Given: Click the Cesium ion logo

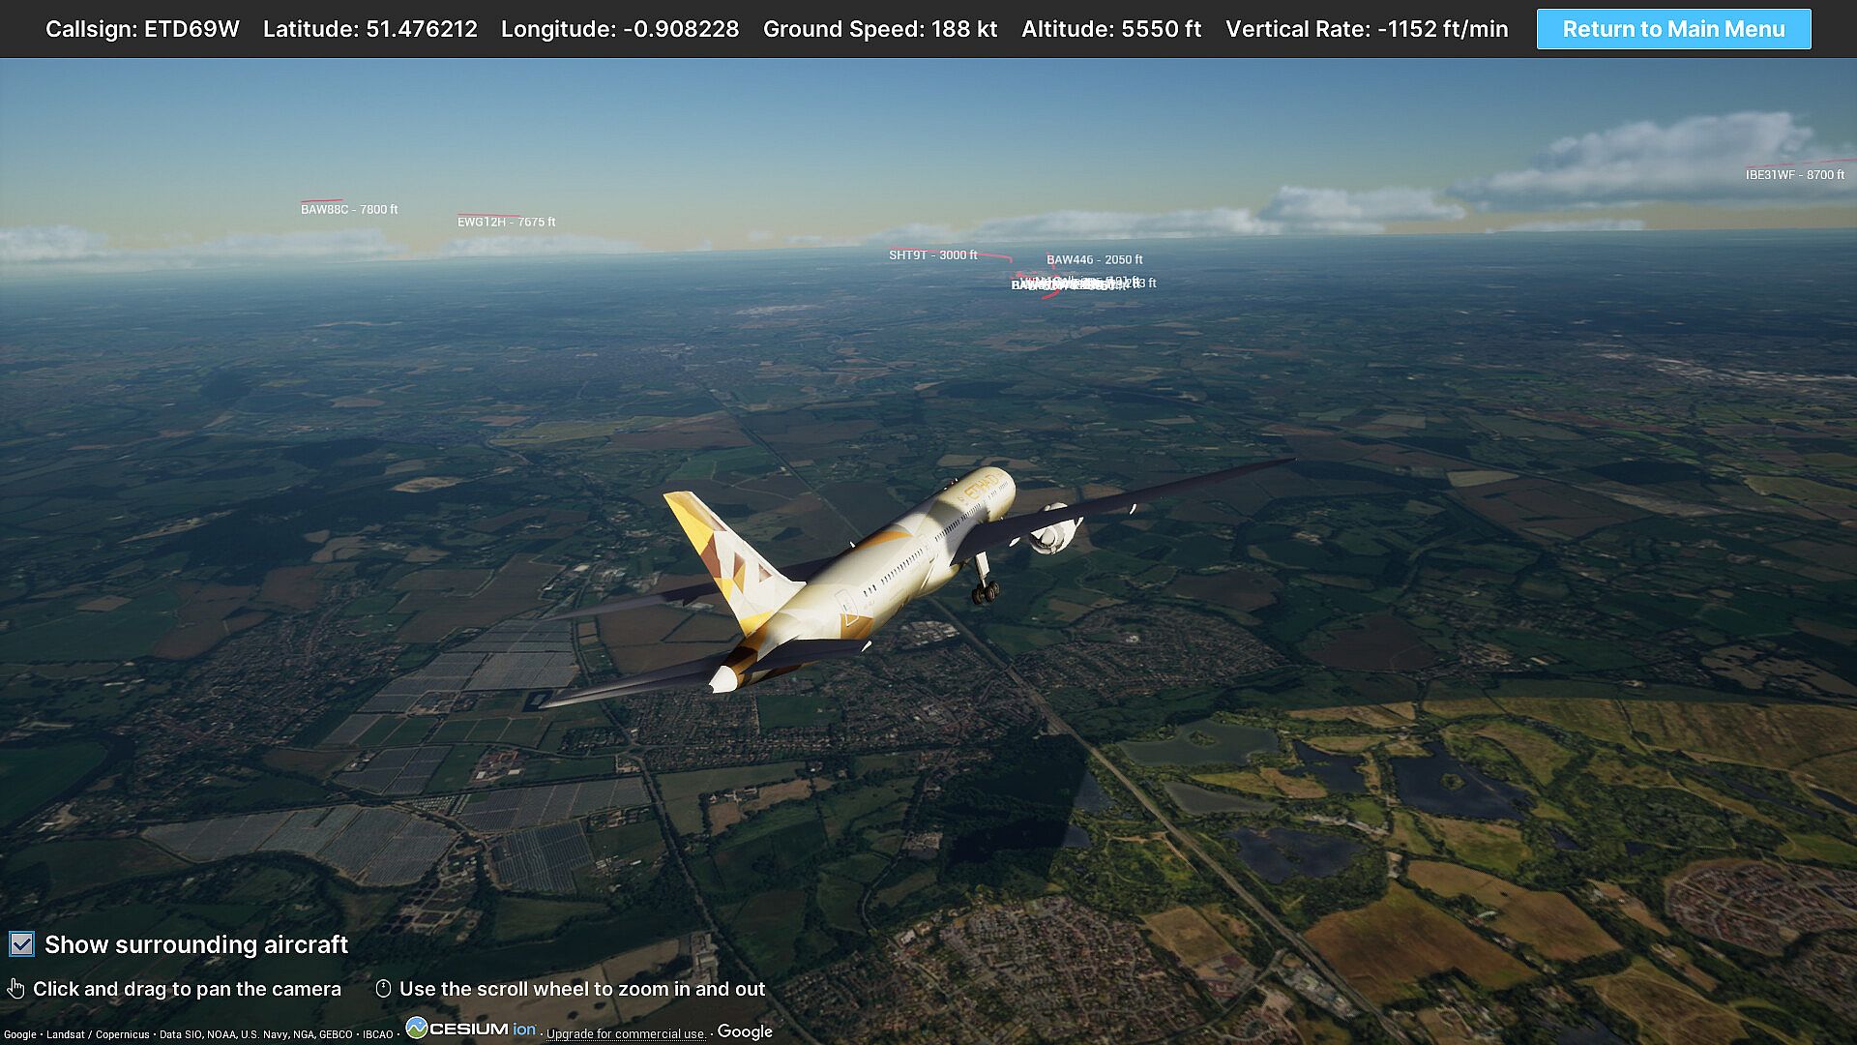Looking at the screenshot, I should (471, 1029).
